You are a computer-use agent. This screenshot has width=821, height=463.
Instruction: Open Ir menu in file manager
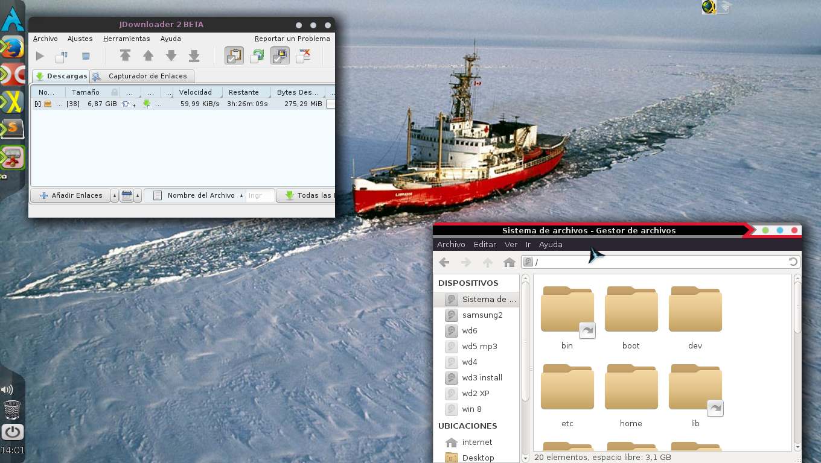(528, 244)
